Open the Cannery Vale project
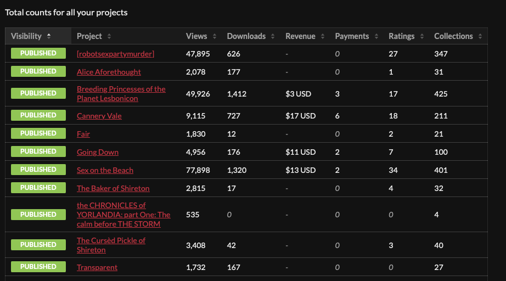Viewport: 506px width, 281px height. tap(99, 116)
